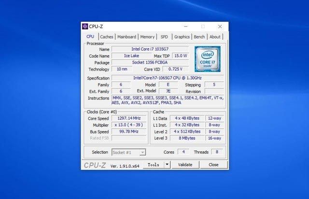Click the Core VID value 0.725 V
The height and width of the screenshot is (199, 309).
click(175, 69)
